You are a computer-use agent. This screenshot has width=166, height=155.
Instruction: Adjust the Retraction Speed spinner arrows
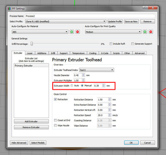[110, 115]
